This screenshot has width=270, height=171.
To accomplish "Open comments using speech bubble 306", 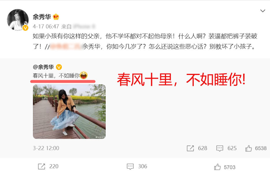I will tap(130, 166).
